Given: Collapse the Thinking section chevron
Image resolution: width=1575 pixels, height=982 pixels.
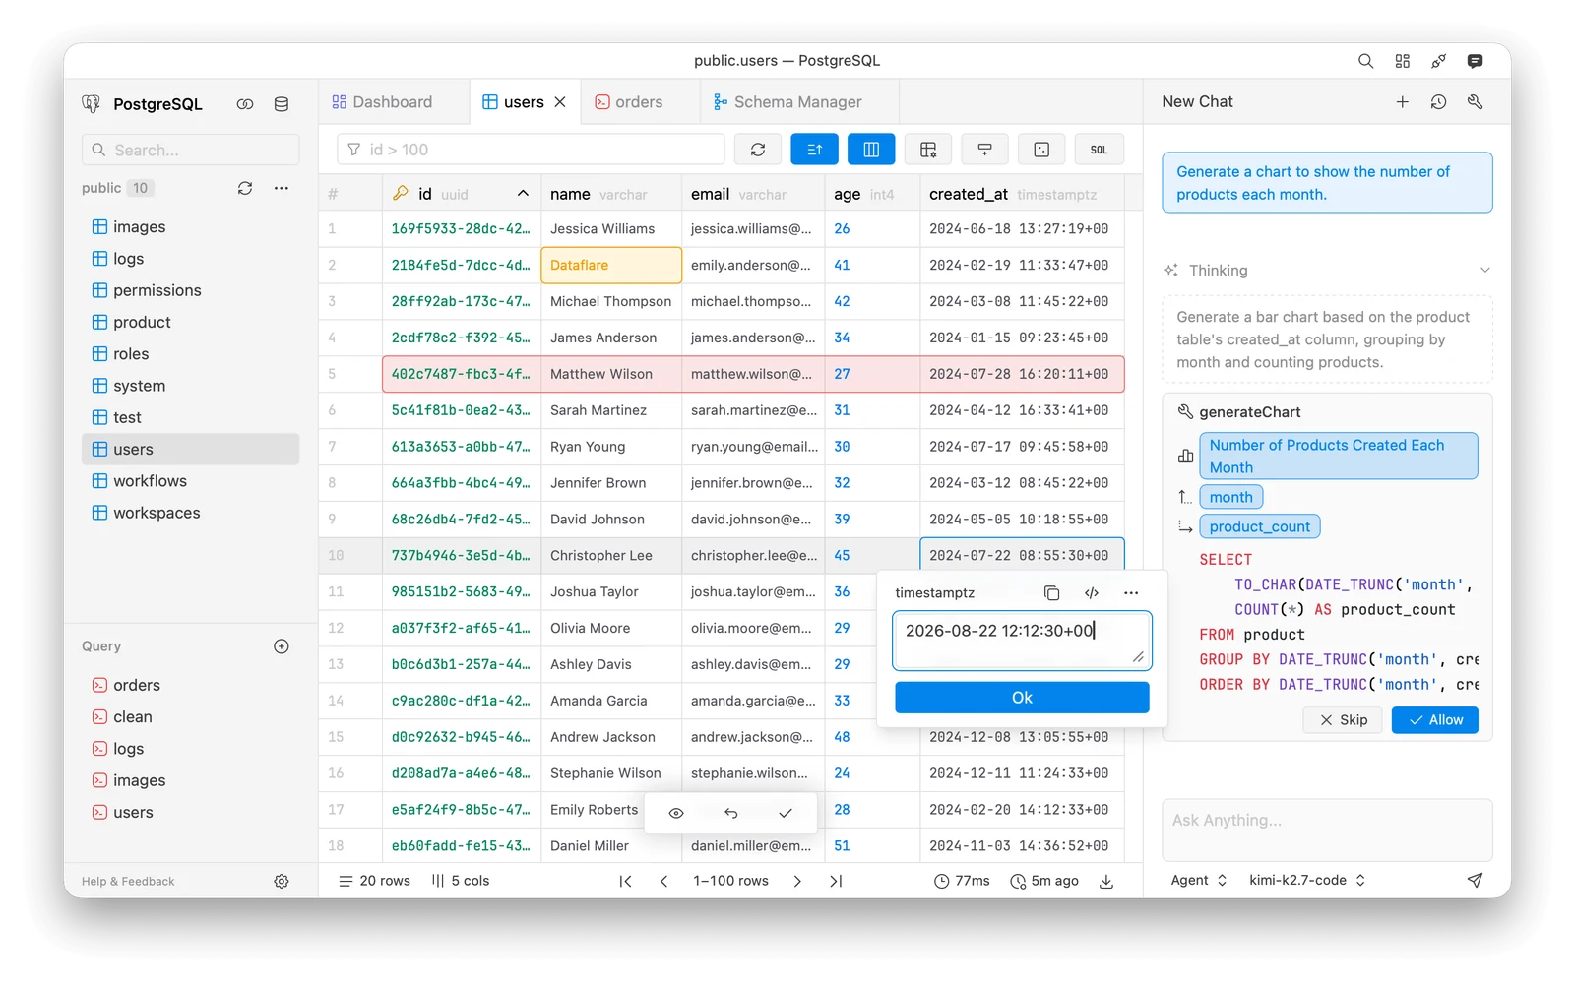Looking at the screenshot, I should point(1484,271).
